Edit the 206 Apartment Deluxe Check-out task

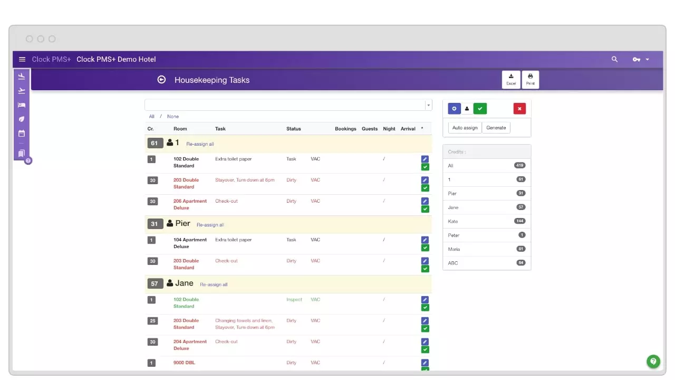pyautogui.click(x=425, y=201)
